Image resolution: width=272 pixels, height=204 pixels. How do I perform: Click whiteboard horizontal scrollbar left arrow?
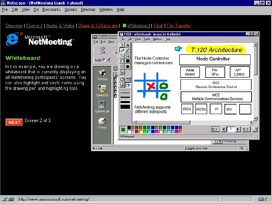click(134, 122)
